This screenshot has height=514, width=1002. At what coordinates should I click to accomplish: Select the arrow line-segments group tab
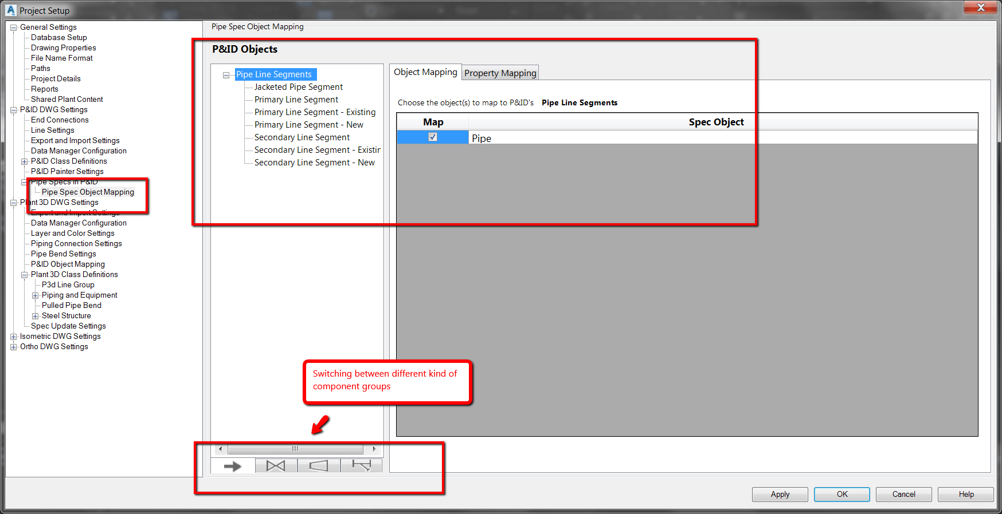coord(233,466)
